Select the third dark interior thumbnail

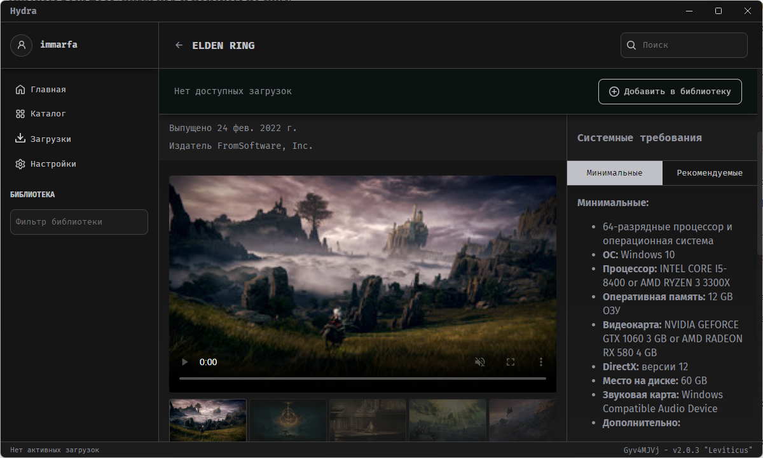pos(368,420)
